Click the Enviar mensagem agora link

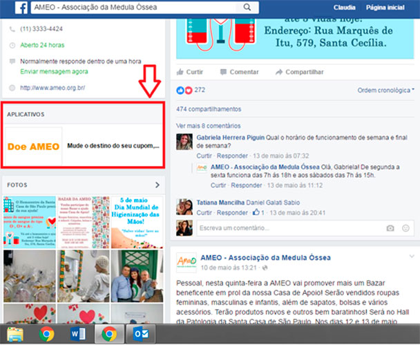(54, 72)
